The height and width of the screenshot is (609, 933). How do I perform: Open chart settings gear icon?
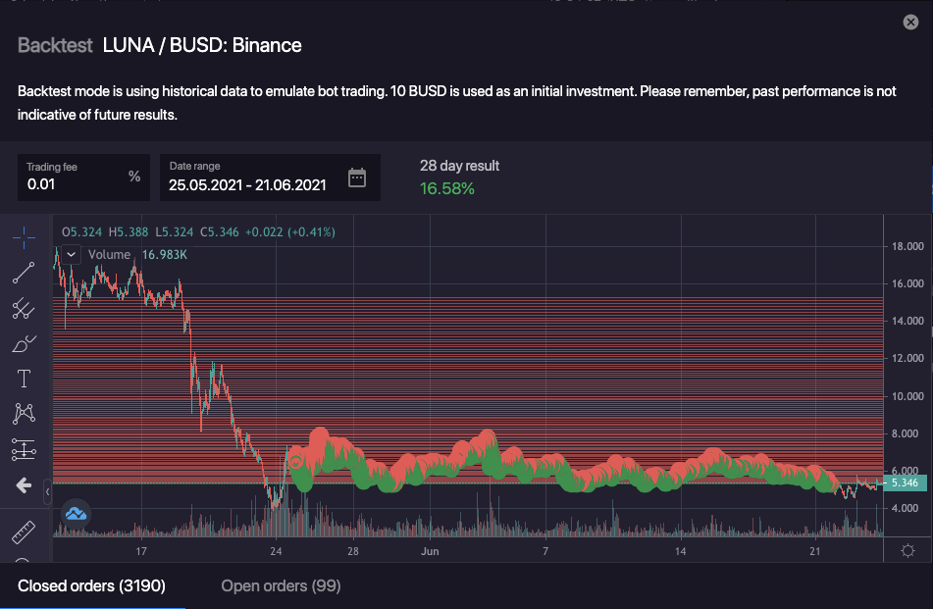[908, 550]
